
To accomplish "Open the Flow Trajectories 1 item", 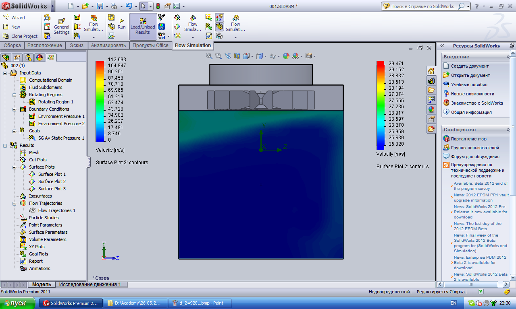I will tap(56, 210).
